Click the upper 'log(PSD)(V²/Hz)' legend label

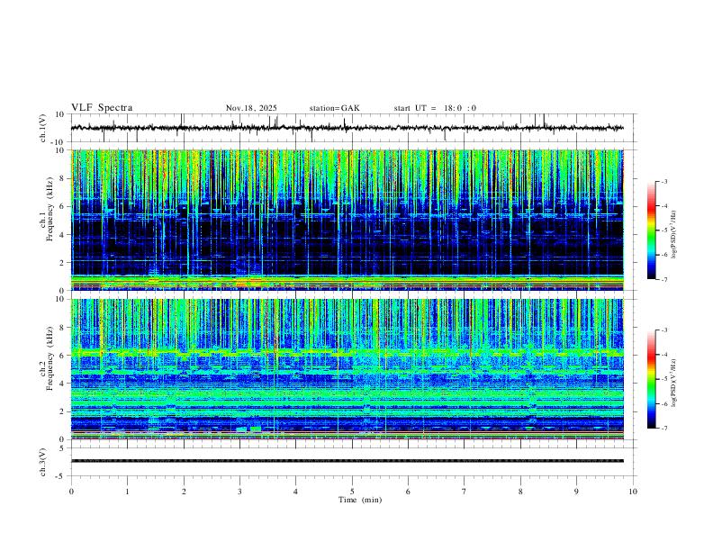673,234
